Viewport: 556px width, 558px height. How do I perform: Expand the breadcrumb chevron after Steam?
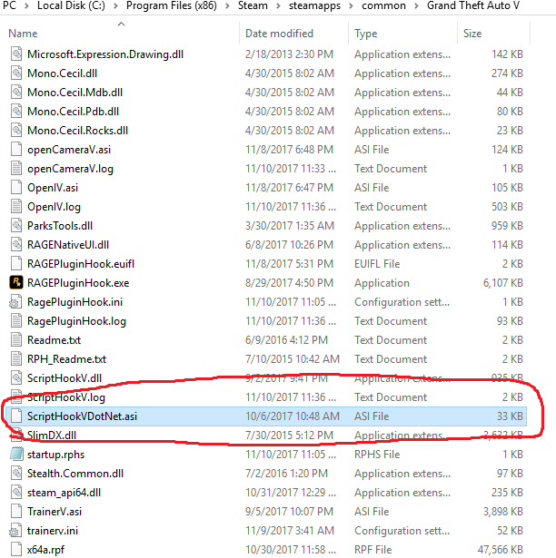pyautogui.click(x=278, y=6)
